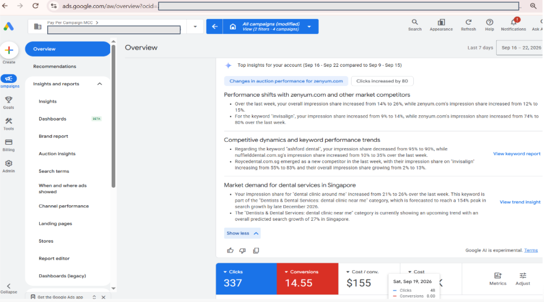The height and width of the screenshot is (302, 544).
Task: Open the account selector dropdown arrow
Action: point(195,27)
